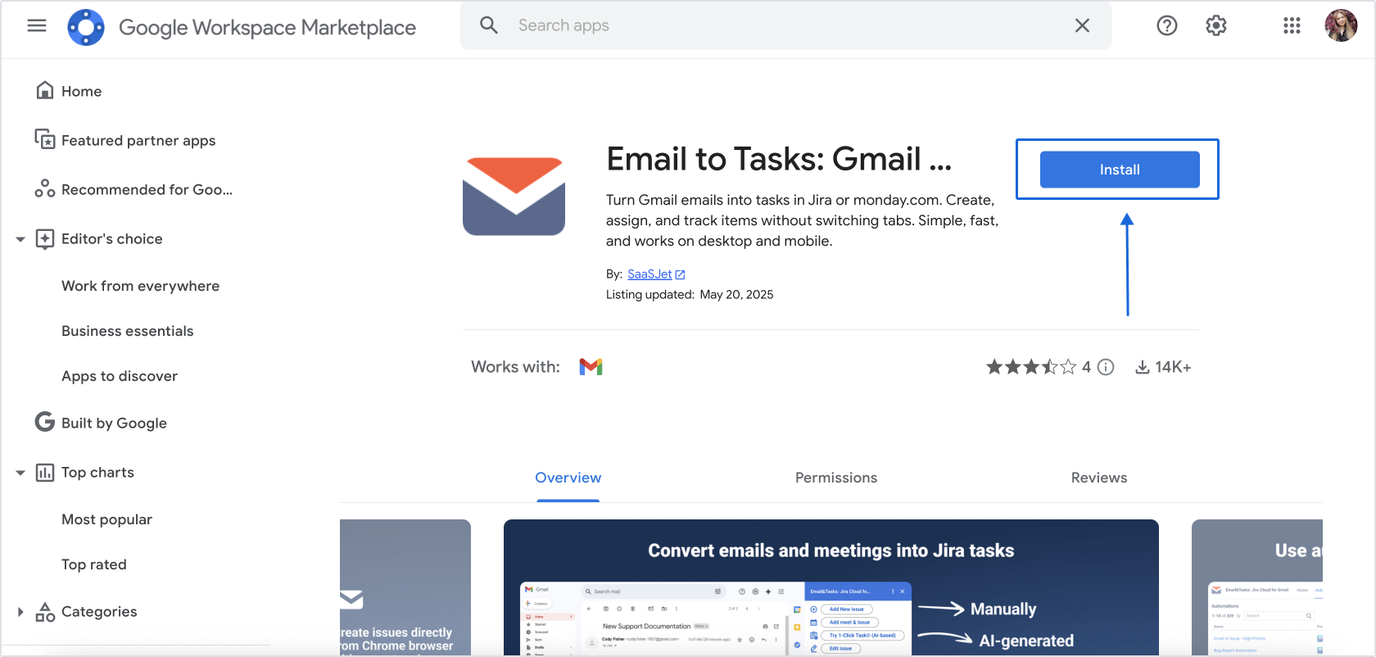
Task: Collapse the Top charts section
Action: click(20, 473)
